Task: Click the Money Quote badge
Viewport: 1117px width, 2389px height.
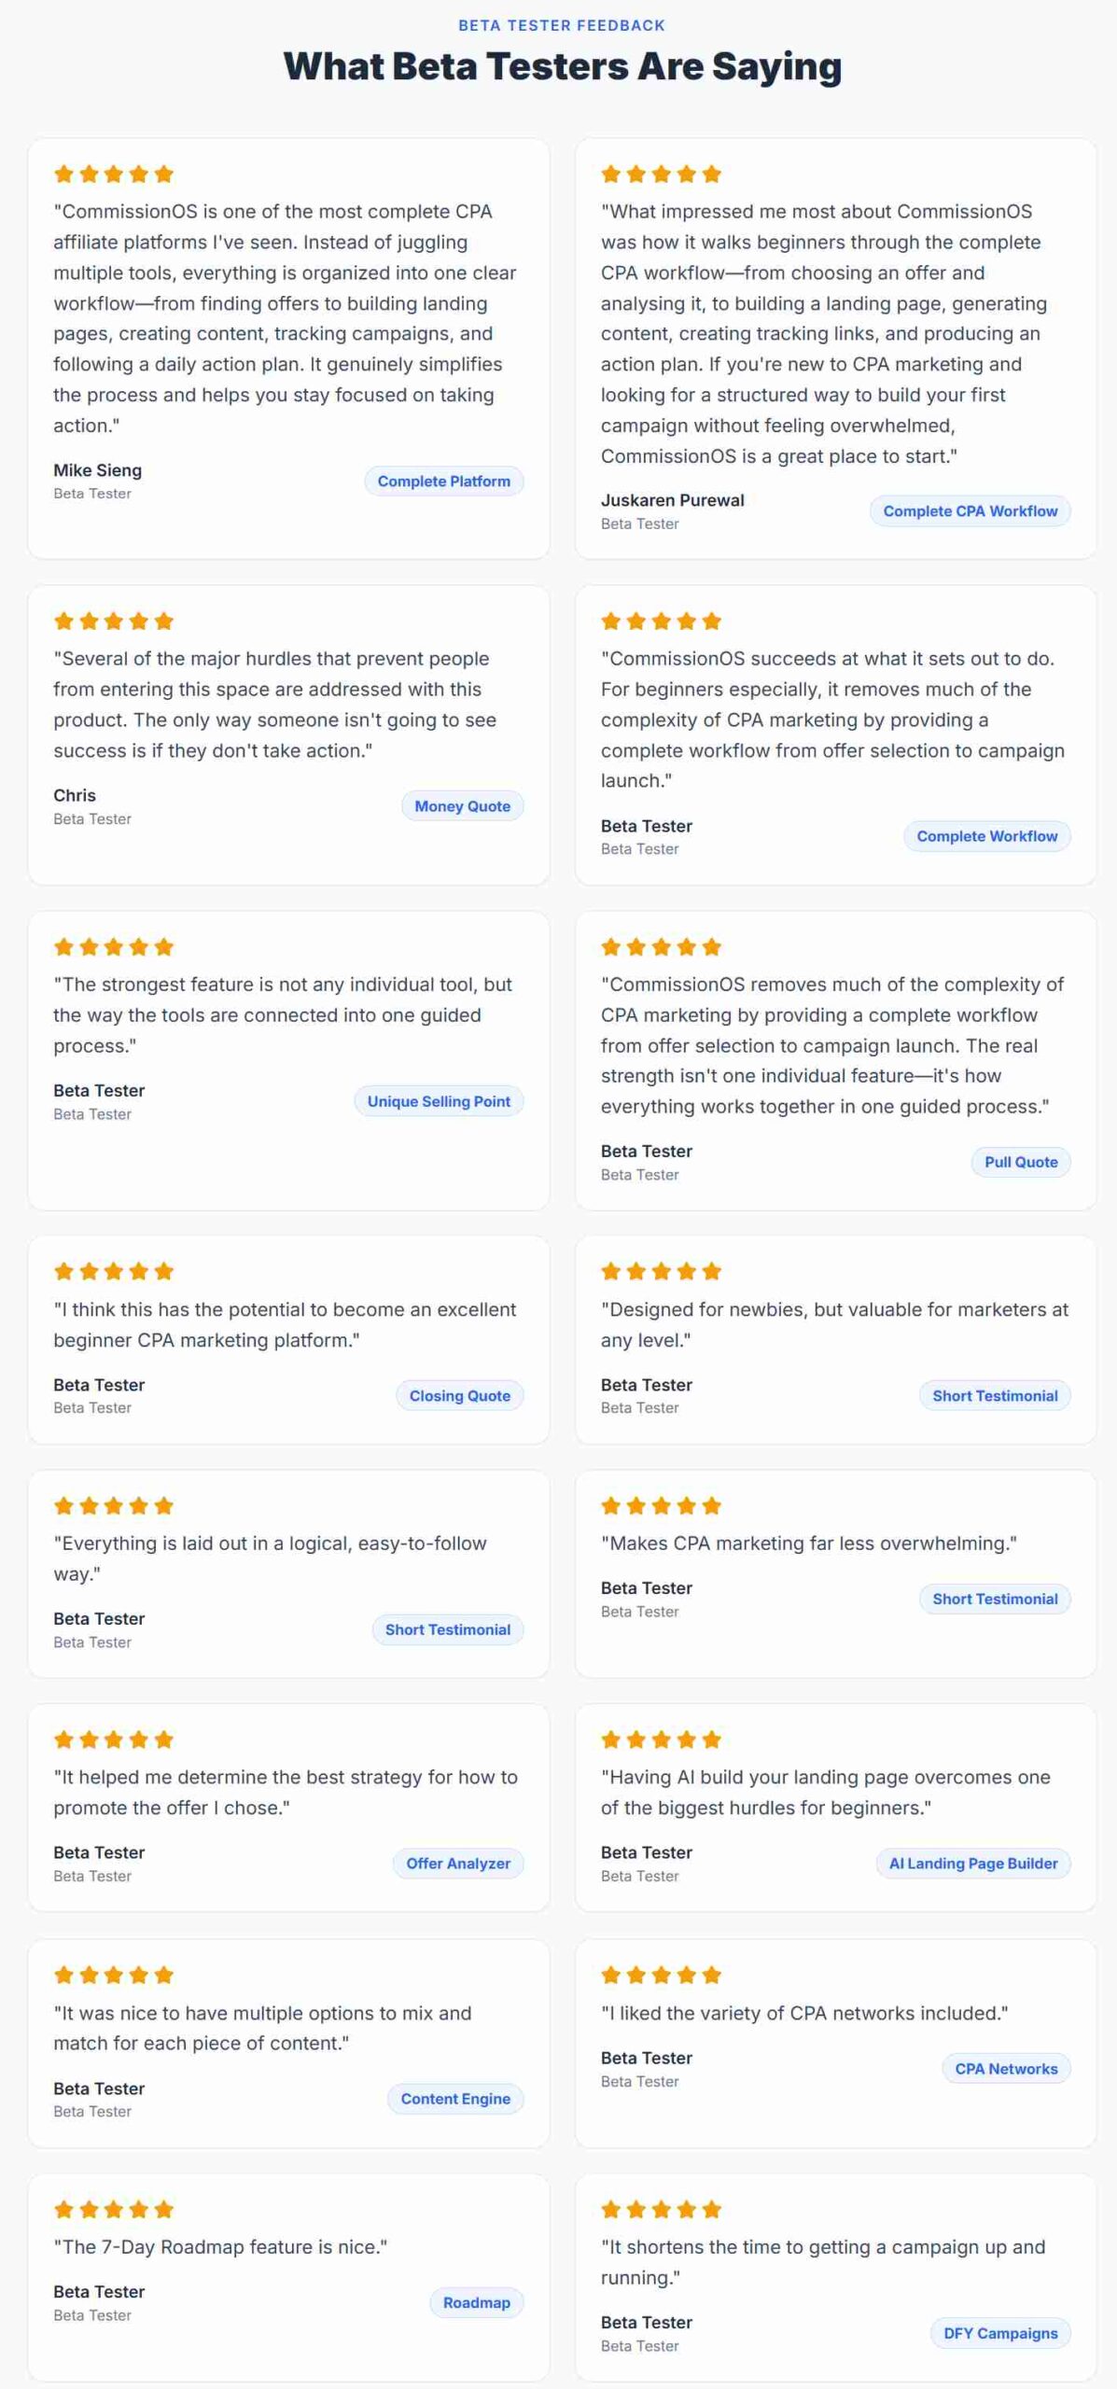Action: coord(463,806)
